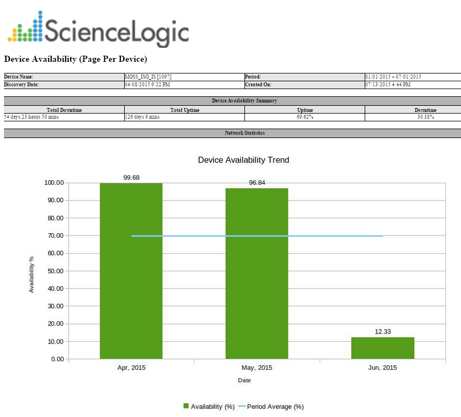Click the Availability (%) legend text
461x417 pixels.
click(213, 406)
